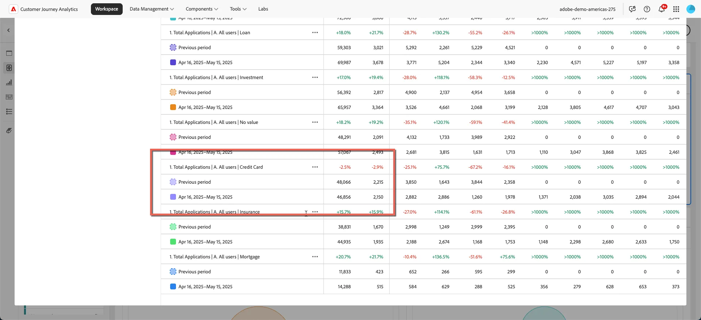Viewport: 701px width, 320px height.
Task: Select the Visualizations bar chart icon in left rail
Action: [x=9, y=82]
